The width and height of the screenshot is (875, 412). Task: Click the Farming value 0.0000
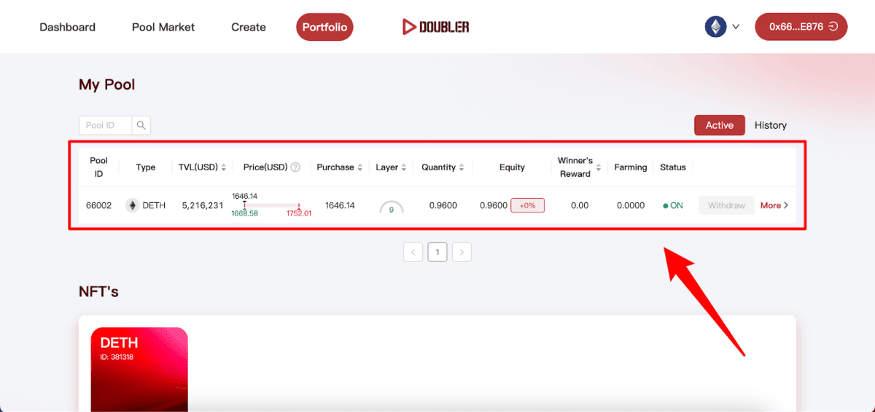pyautogui.click(x=631, y=205)
